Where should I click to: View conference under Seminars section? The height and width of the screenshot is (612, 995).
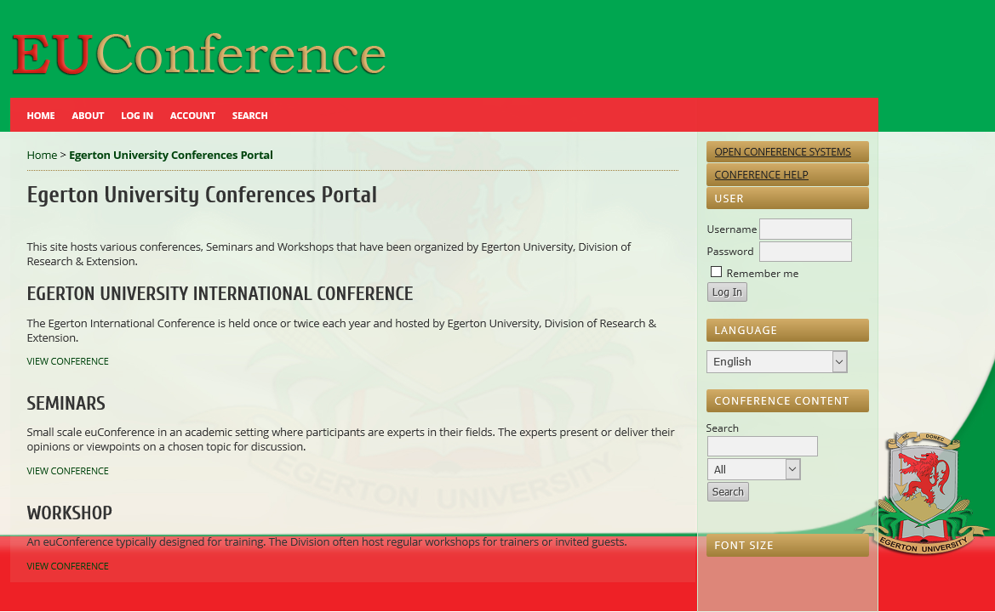[67, 471]
